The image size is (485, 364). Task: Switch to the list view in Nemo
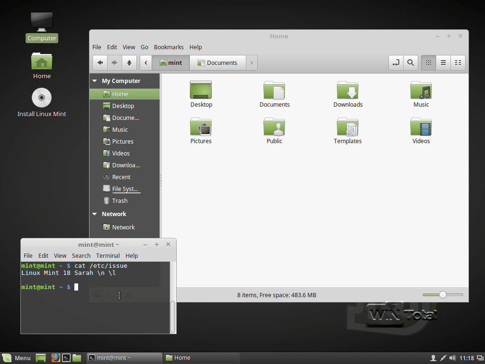coord(443,62)
